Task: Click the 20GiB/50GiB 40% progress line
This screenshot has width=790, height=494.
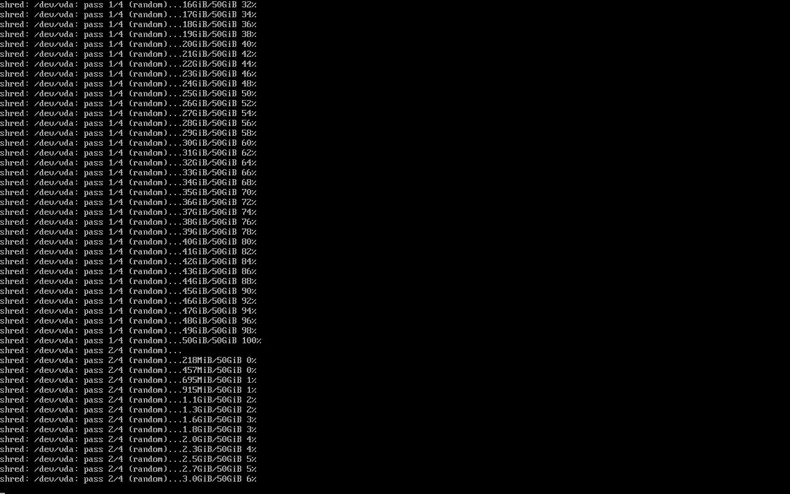Action: coord(128,44)
